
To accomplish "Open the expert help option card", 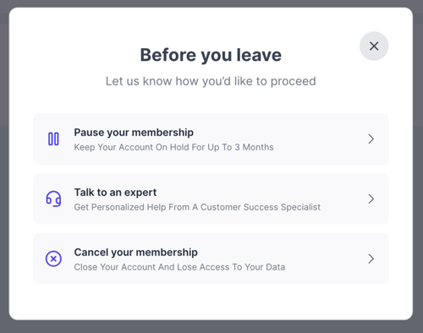I will tap(211, 199).
